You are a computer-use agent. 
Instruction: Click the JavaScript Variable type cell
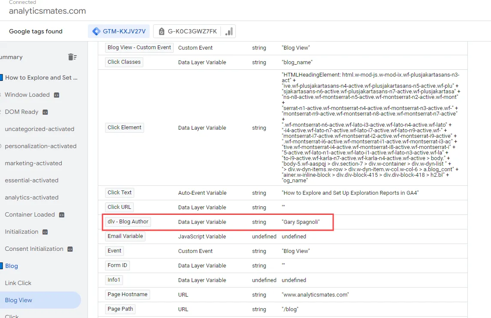(x=202, y=237)
